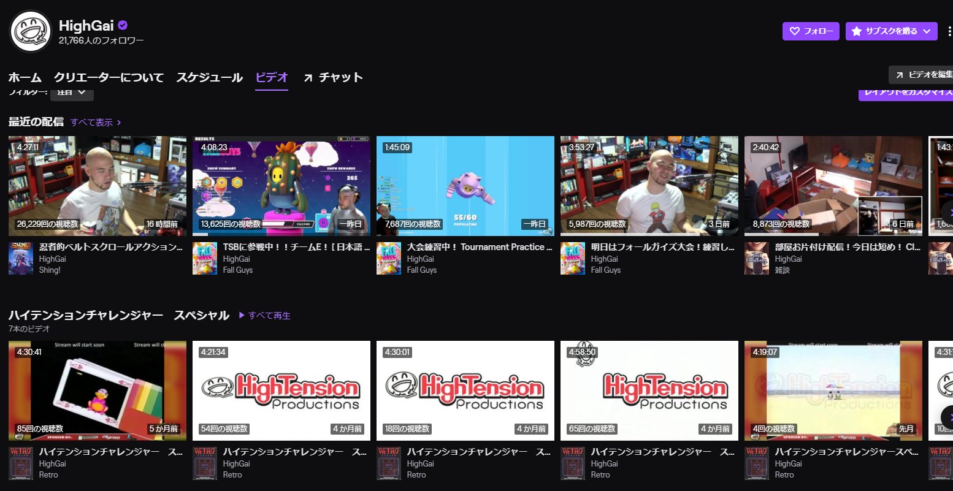Viewport: 953px width, 491px height.
Task: Click next arrow on ハイテンションチャレンジャー carousel
Action: [x=948, y=417]
